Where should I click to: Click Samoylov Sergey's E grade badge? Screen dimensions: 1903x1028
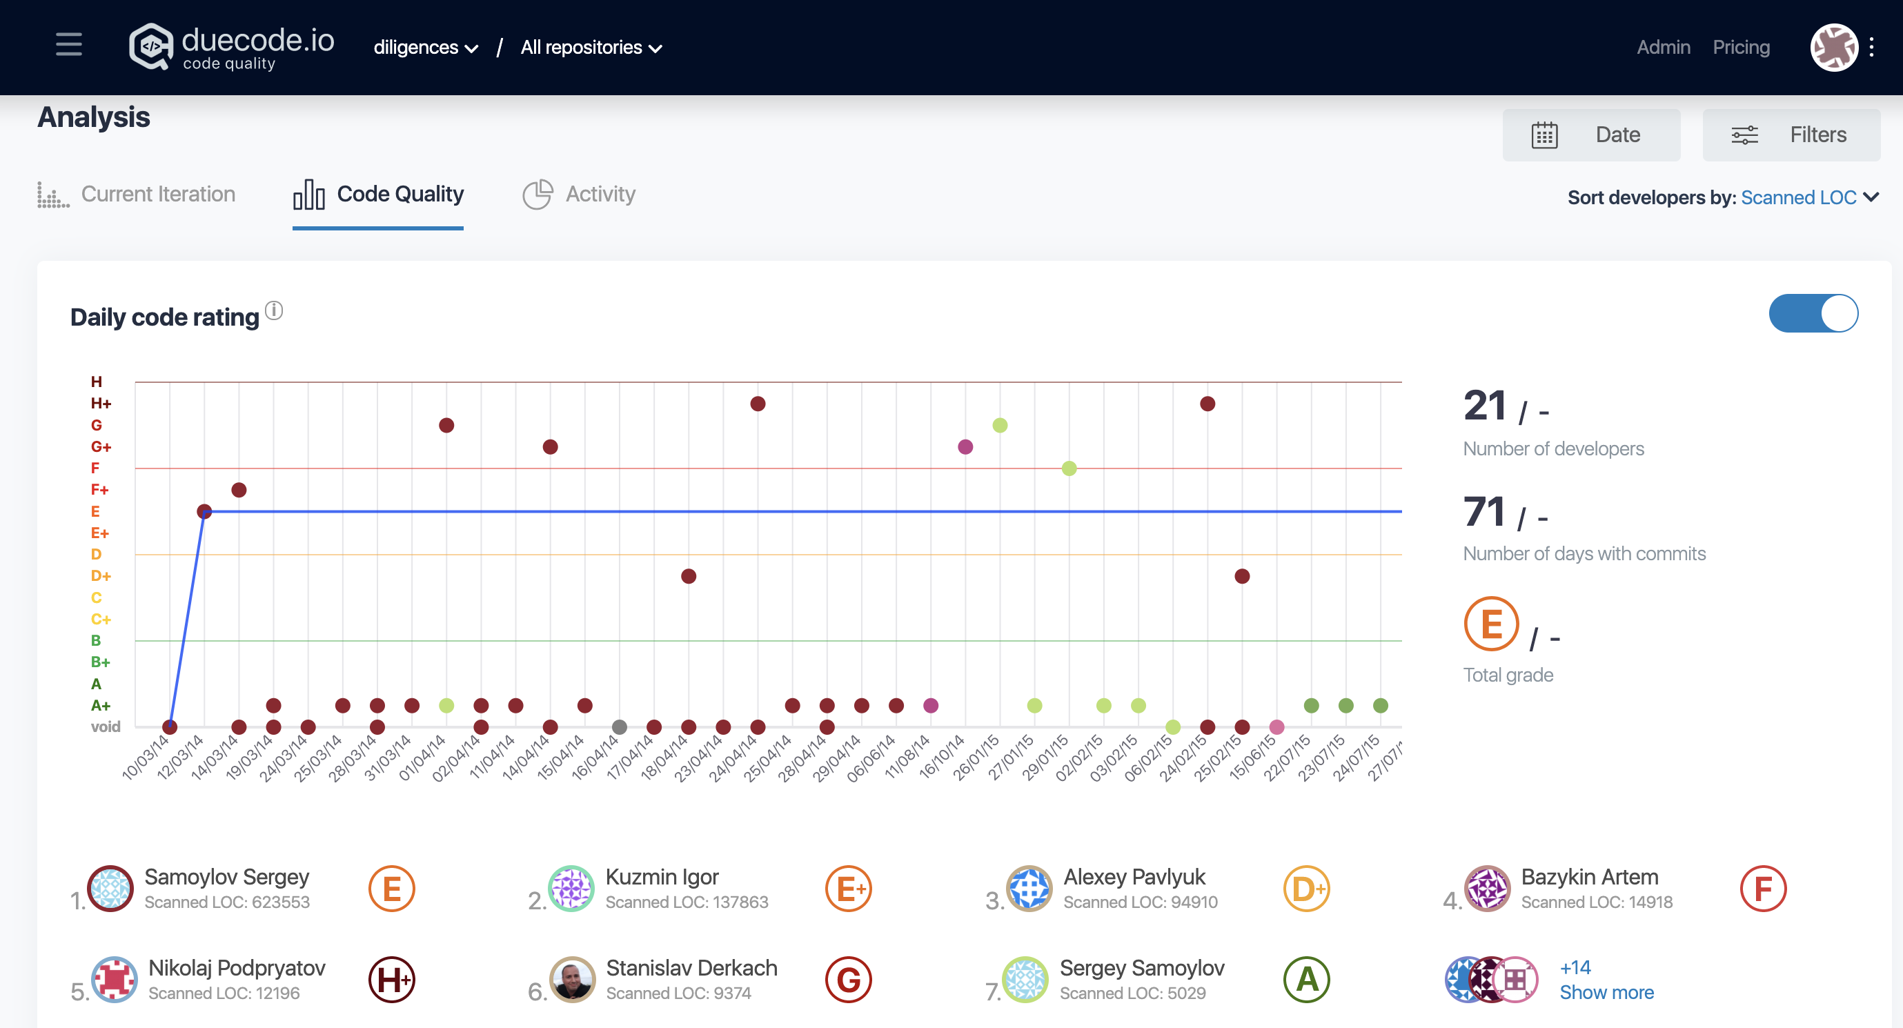[x=391, y=889]
